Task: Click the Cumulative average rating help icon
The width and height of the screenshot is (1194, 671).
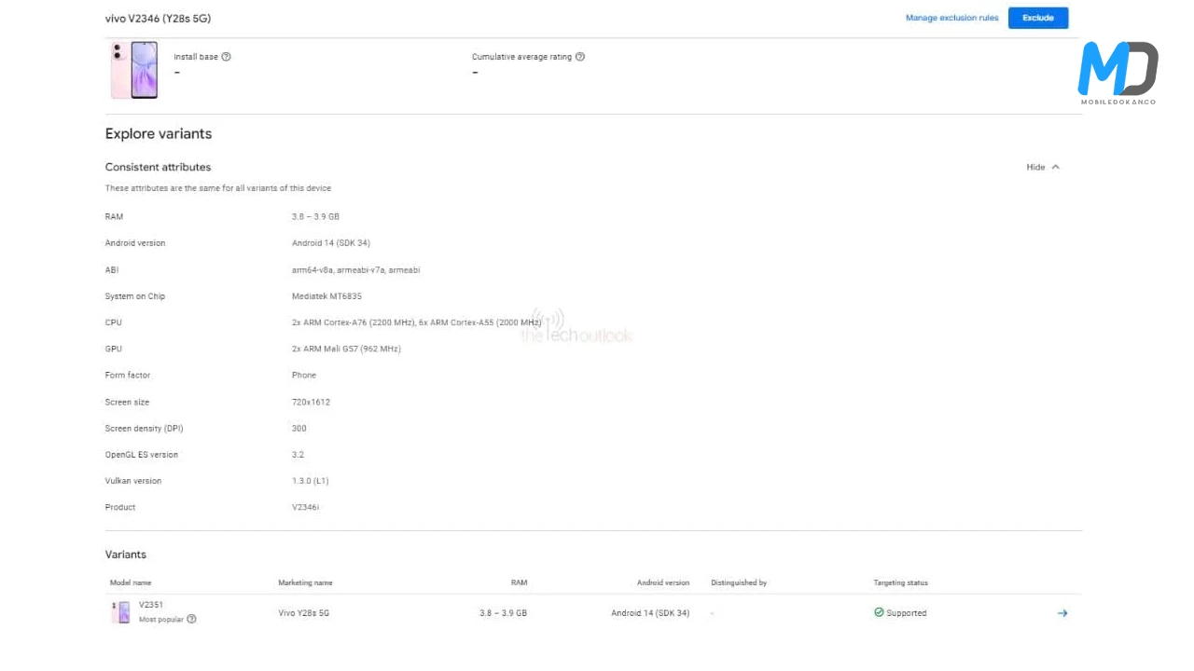Action: pyautogui.click(x=580, y=57)
